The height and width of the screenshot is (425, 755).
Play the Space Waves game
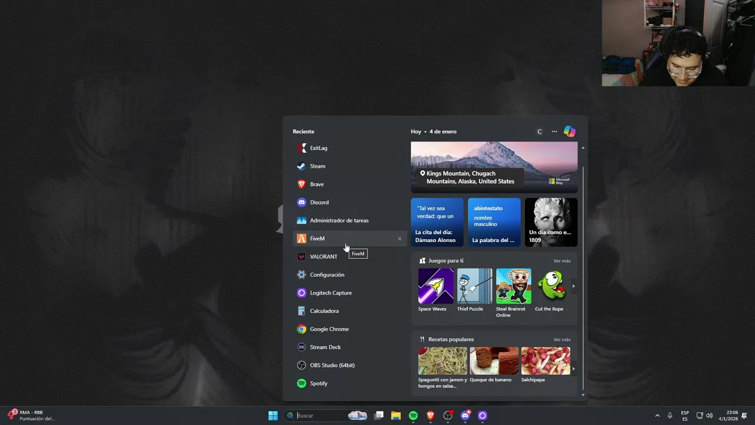tap(436, 290)
